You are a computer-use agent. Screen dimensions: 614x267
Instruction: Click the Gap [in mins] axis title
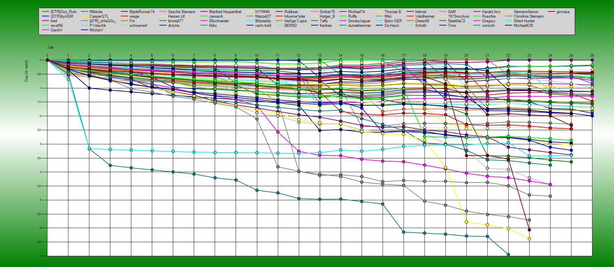(26, 71)
